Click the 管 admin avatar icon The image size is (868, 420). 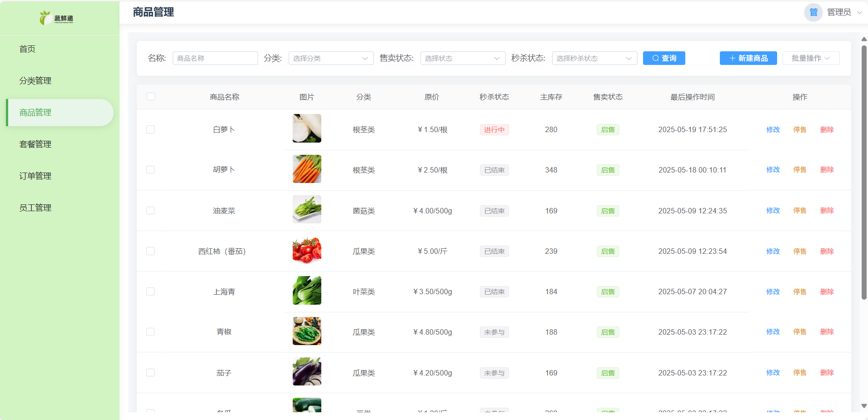pyautogui.click(x=813, y=12)
